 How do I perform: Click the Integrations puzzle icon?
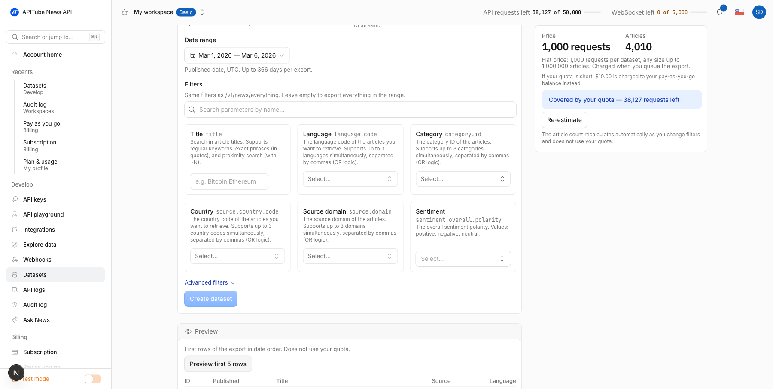[x=15, y=230]
